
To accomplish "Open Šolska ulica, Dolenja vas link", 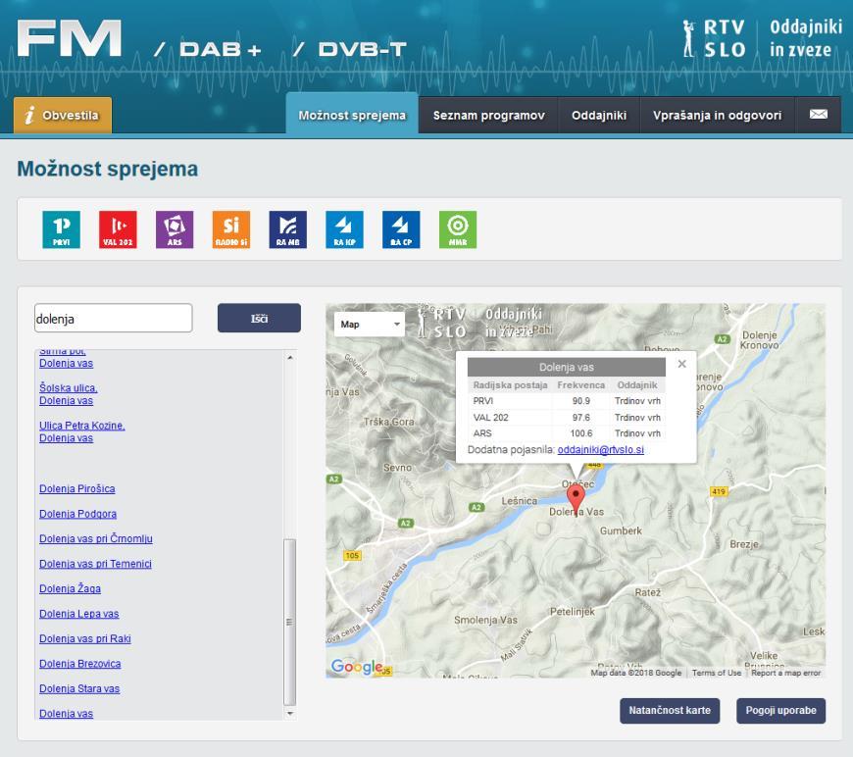I will [68, 394].
